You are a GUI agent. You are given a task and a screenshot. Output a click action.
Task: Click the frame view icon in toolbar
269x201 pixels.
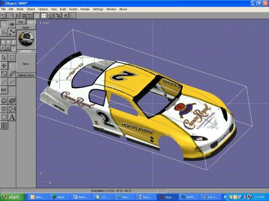click(x=51, y=16)
